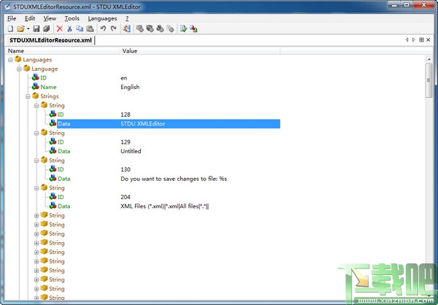Select the Languages root tree item
The height and width of the screenshot is (305, 438).
pyautogui.click(x=37, y=60)
